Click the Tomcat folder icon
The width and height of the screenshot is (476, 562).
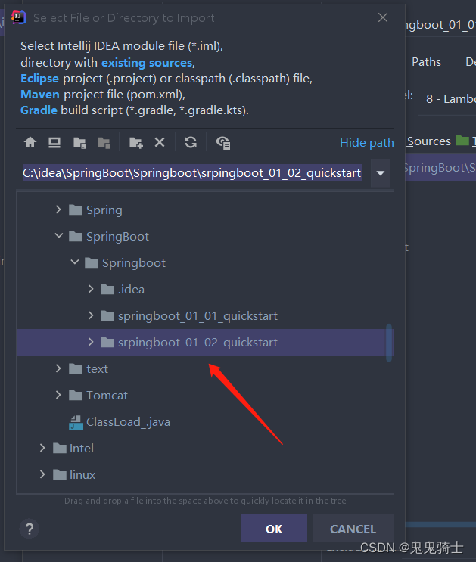(x=76, y=396)
